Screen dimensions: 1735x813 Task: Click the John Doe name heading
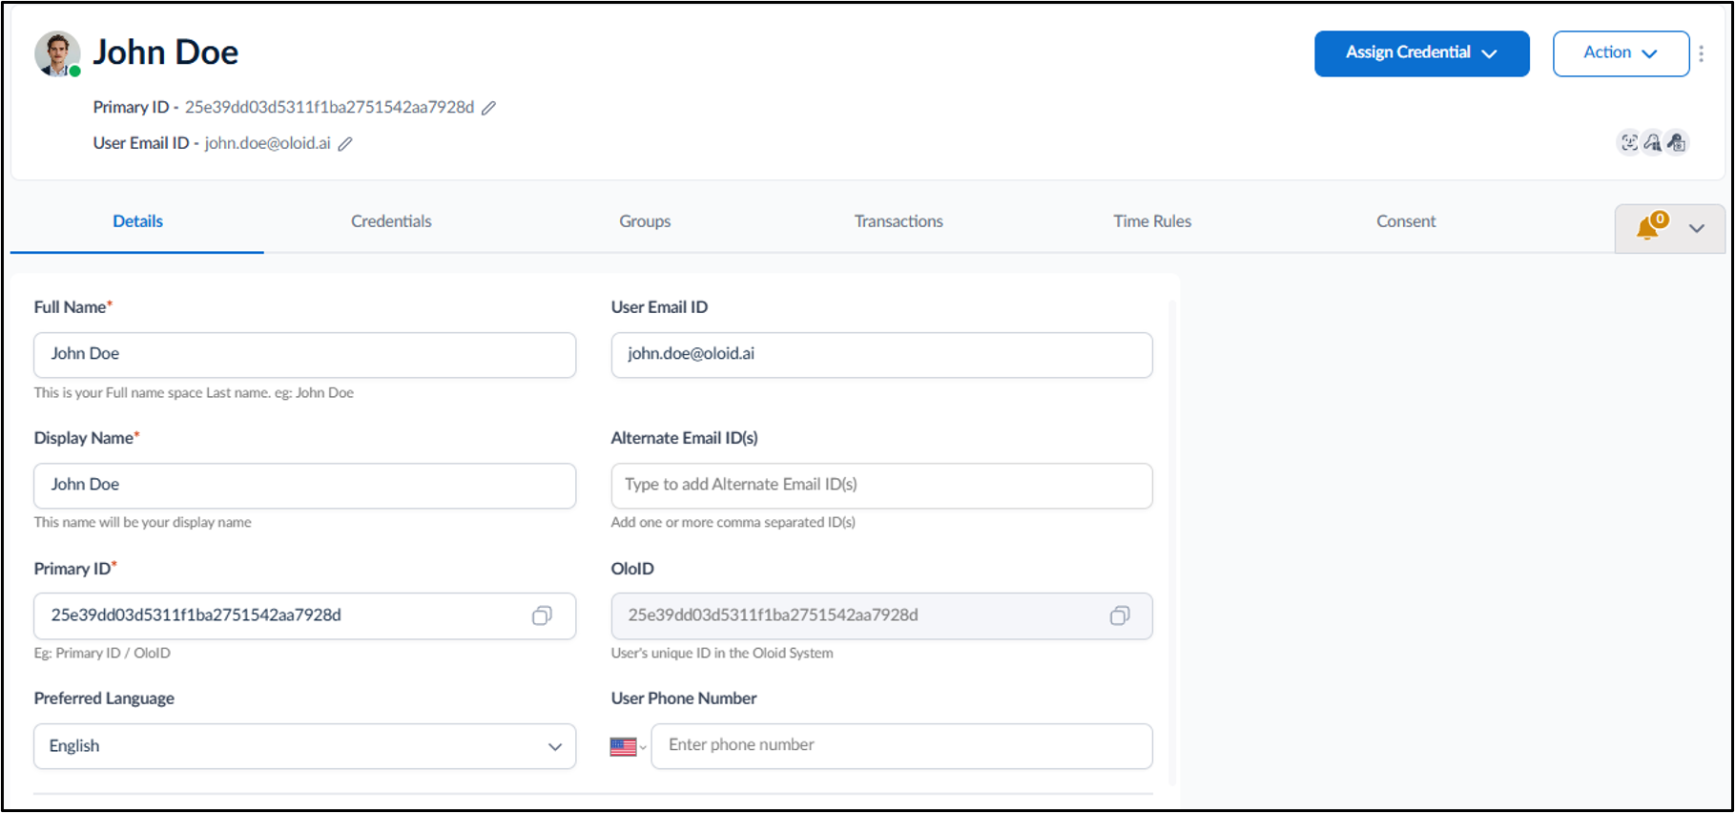(x=166, y=52)
